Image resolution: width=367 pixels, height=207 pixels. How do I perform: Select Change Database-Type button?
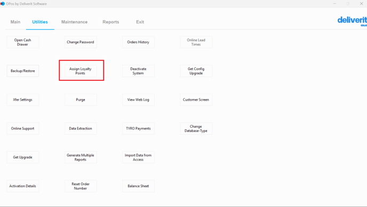pyautogui.click(x=196, y=129)
